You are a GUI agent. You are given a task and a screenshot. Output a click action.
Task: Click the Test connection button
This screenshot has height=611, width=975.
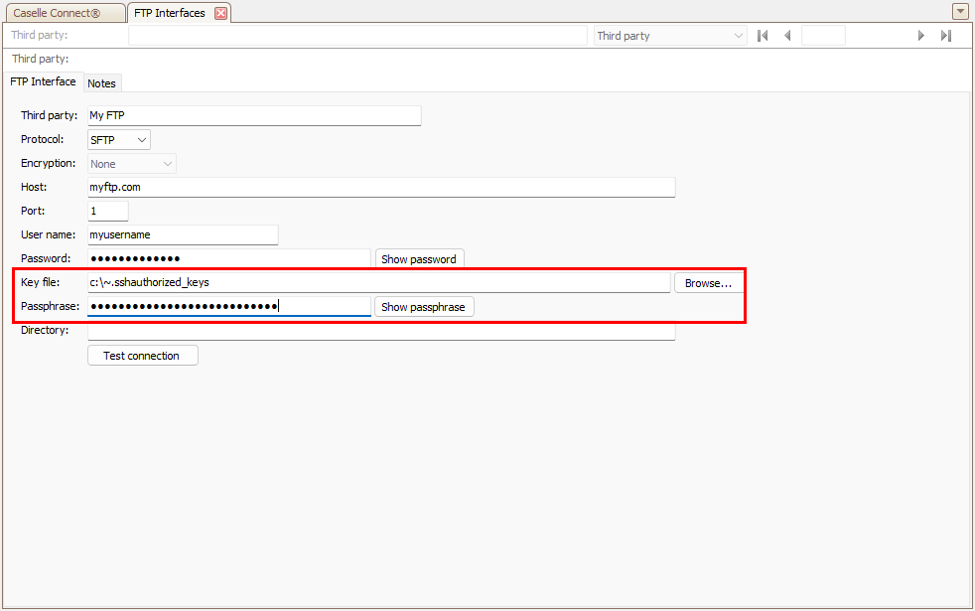pos(142,356)
